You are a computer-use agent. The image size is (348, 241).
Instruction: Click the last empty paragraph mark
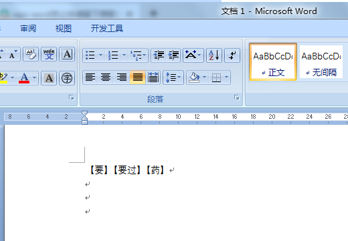pos(87,211)
